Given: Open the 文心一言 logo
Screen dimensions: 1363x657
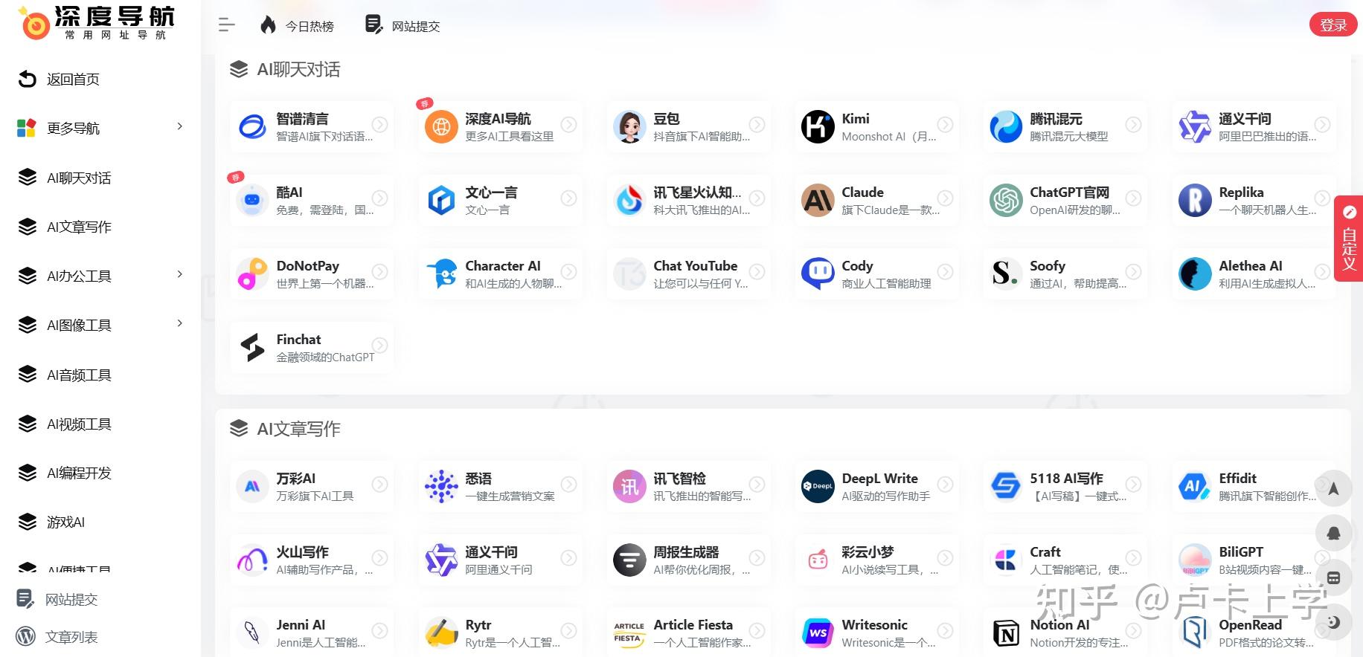Looking at the screenshot, I should coord(441,201).
